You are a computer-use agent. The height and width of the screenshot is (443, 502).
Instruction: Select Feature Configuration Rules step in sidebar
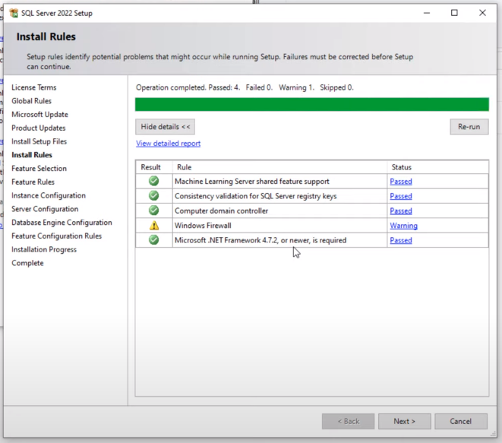[x=57, y=236]
